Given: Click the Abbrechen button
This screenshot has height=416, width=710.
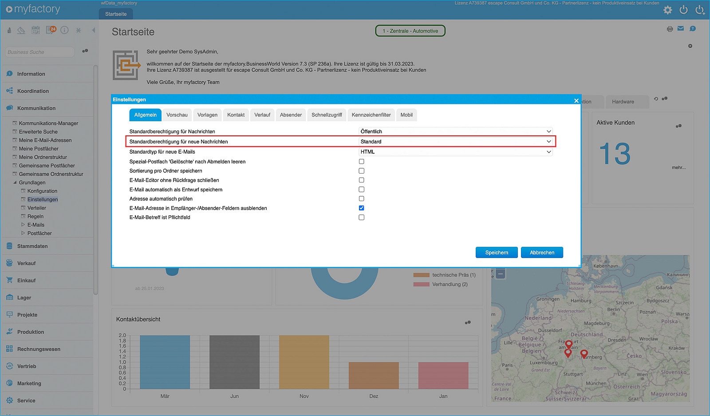Looking at the screenshot, I should click(x=542, y=253).
